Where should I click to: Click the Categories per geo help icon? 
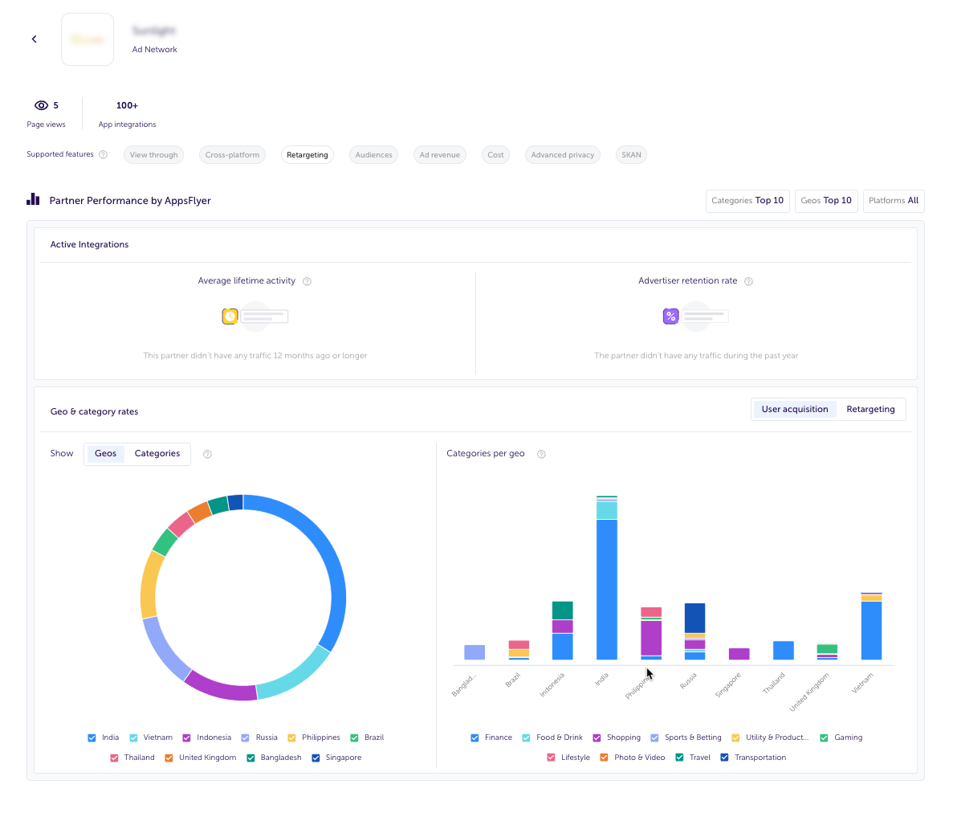coord(541,454)
